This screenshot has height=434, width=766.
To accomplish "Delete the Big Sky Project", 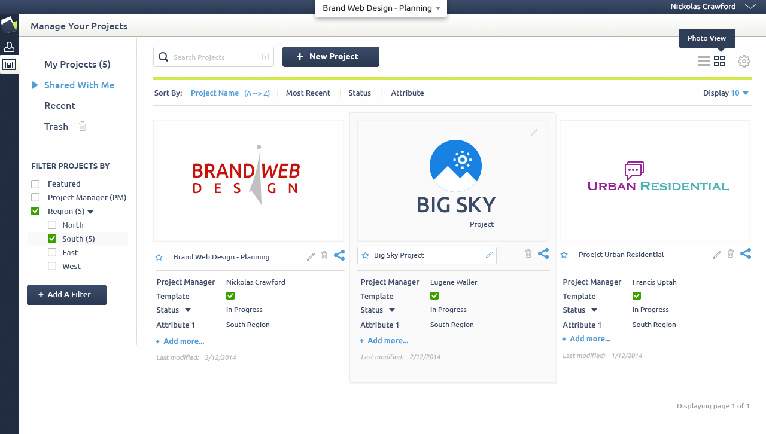I will coord(528,253).
